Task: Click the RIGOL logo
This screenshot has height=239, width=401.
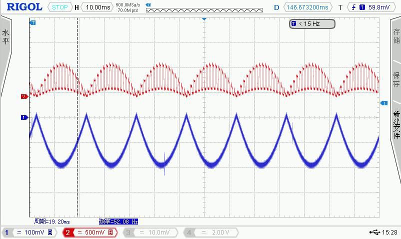Action: coord(24,7)
